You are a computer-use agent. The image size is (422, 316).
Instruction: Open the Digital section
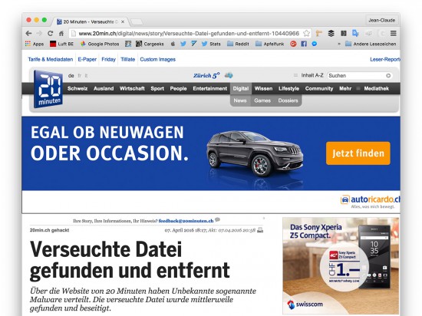click(241, 88)
